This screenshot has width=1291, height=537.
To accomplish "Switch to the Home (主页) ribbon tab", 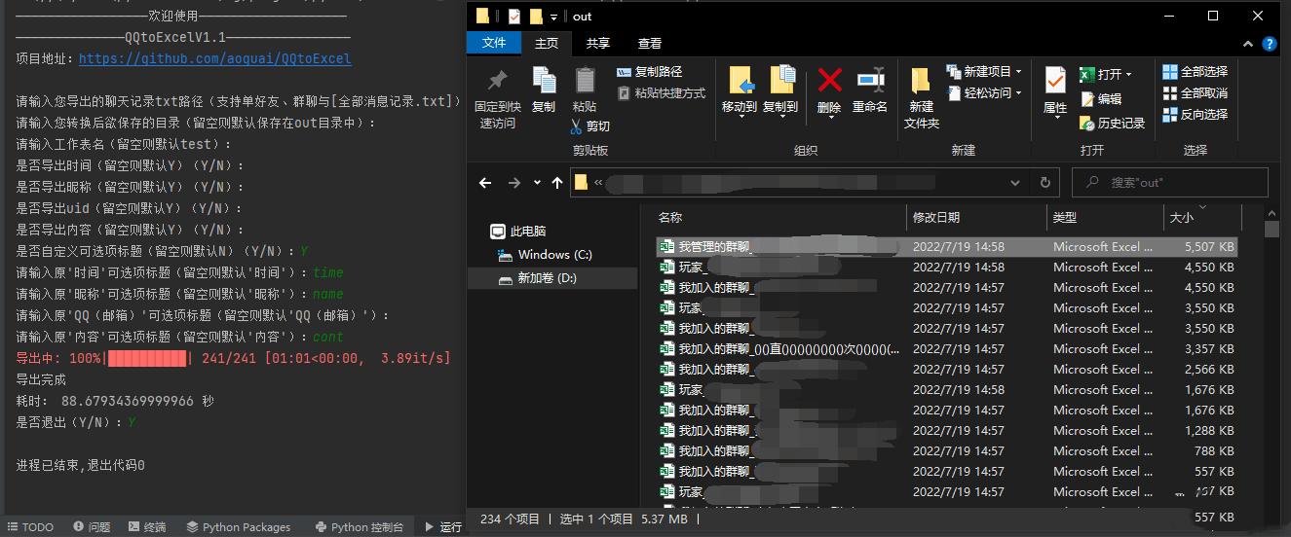I will point(548,43).
